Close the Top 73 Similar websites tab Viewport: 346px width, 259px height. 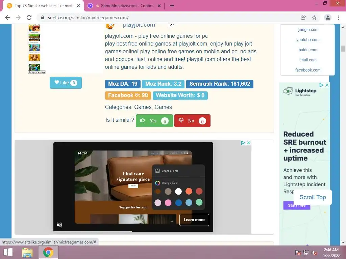pyautogui.click(x=78, y=6)
